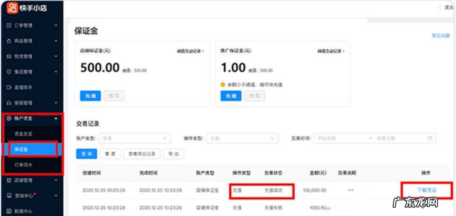Click 充值 under 店铺保证金

pos(90,95)
